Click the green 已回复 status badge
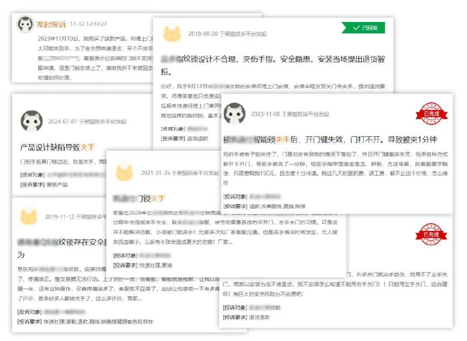 (x=363, y=28)
